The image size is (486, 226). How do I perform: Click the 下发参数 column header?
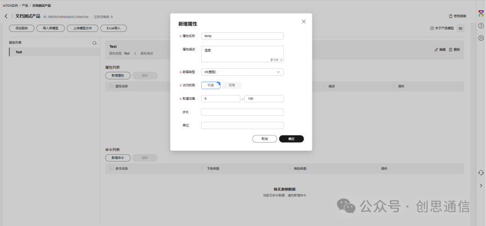point(213,169)
